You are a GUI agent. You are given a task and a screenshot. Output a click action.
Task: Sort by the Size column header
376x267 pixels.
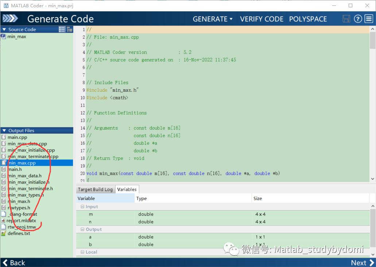pyautogui.click(x=310, y=198)
